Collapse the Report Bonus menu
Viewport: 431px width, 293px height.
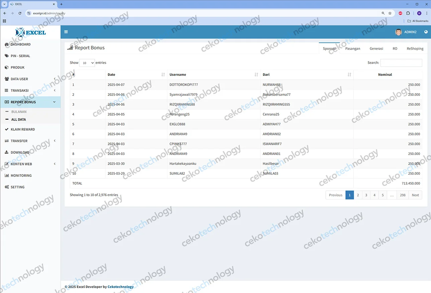click(x=30, y=102)
